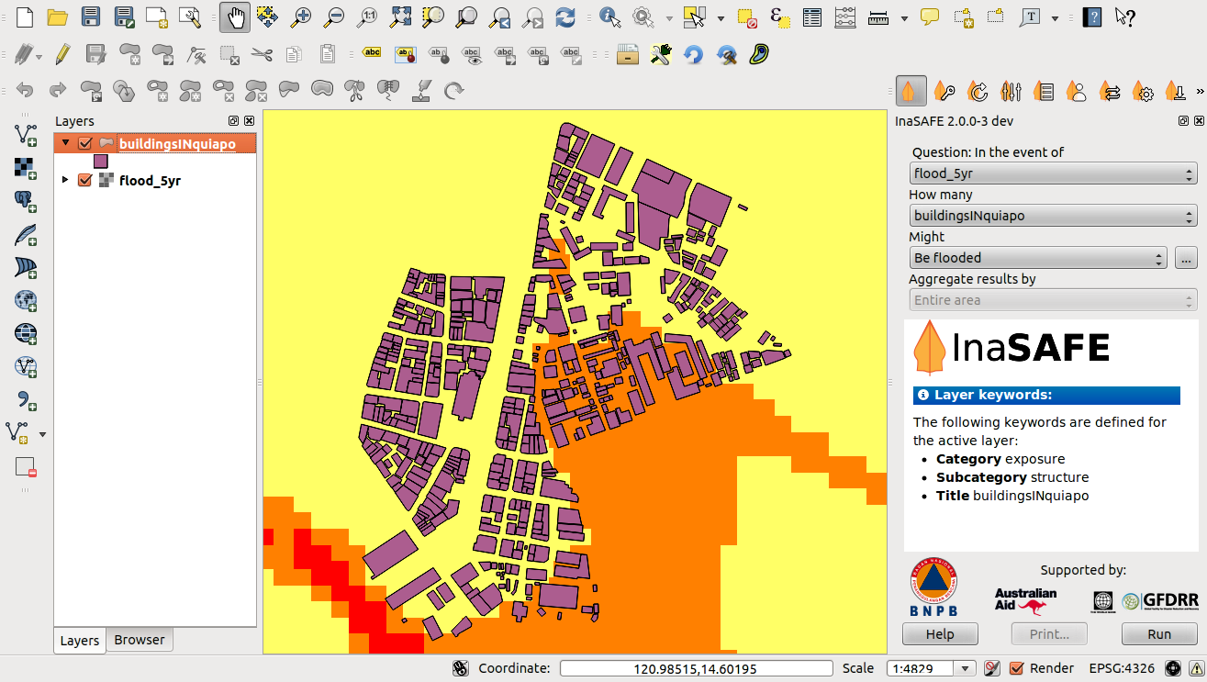
Task: Toggle the InaSAFE dock icon
Action: pos(910,91)
